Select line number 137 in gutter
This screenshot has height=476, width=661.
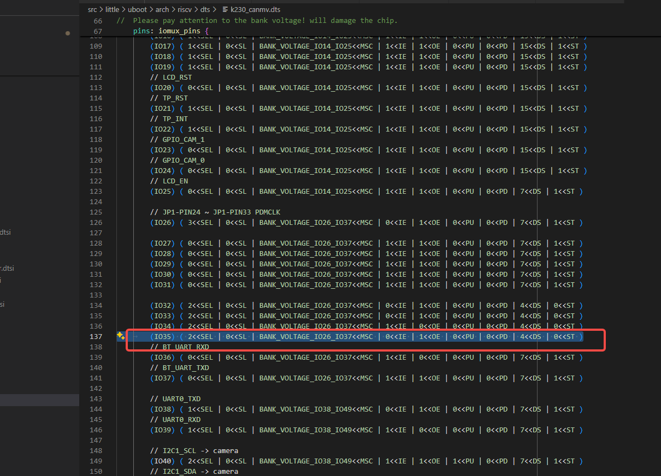point(96,337)
